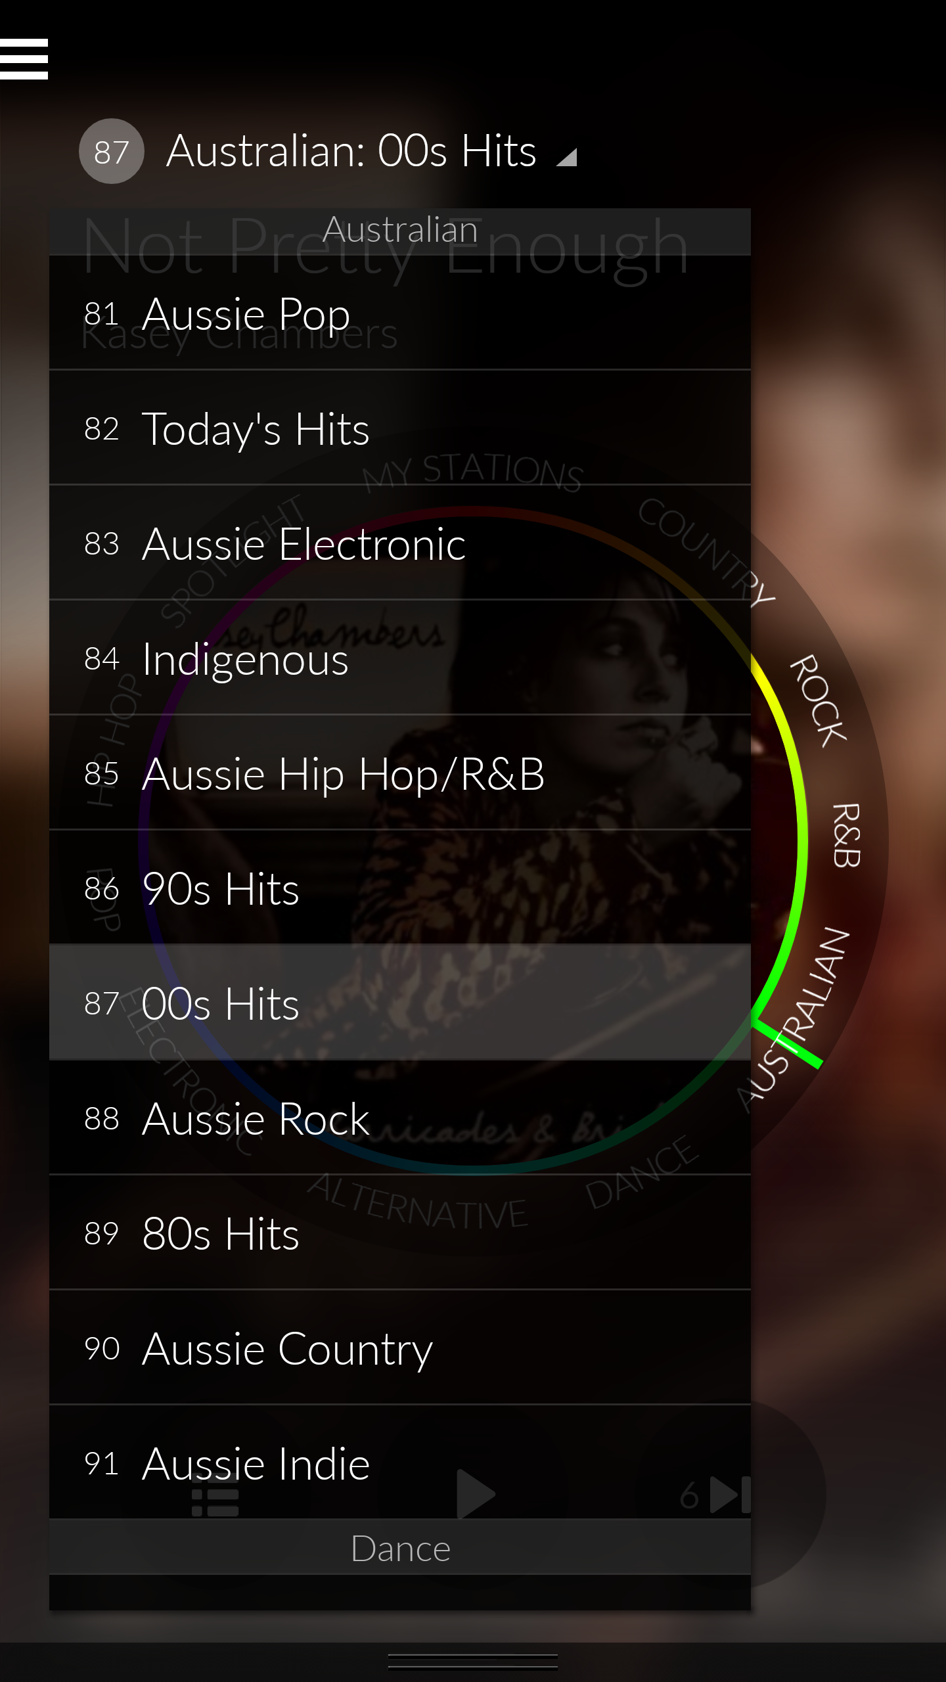This screenshot has width=946, height=1682.
Task: Play the current track
Action: [475, 1494]
